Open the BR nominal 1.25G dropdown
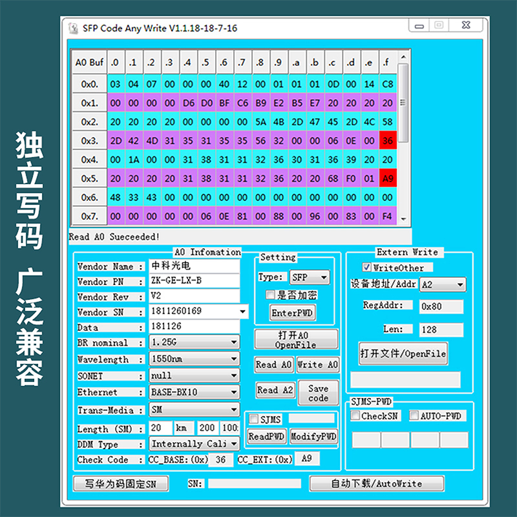The width and height of the screenshot is (517, 517). coord(194,343)
